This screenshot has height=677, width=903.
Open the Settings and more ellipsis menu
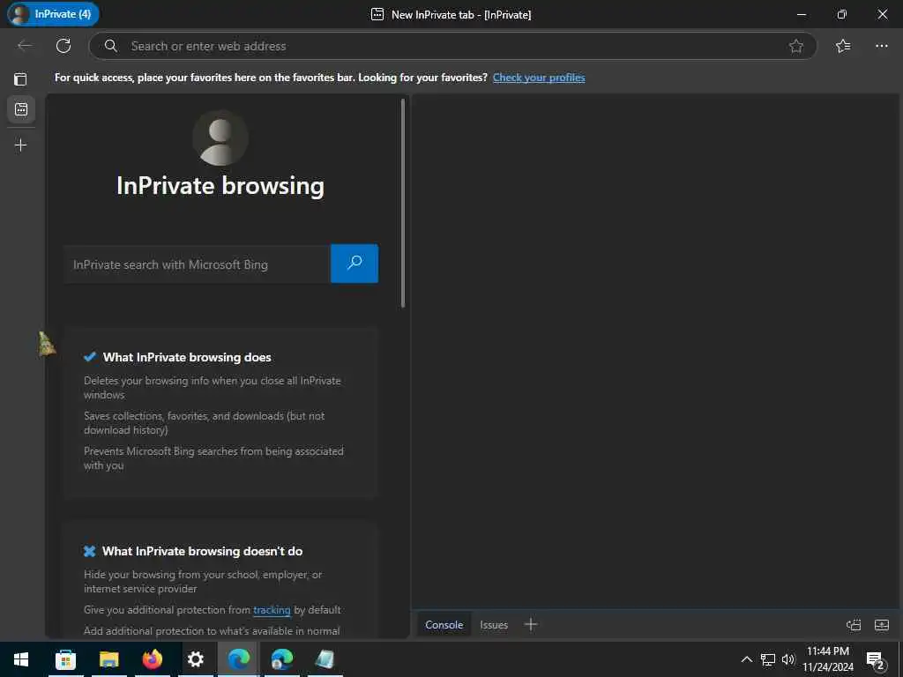coord(882,46)
